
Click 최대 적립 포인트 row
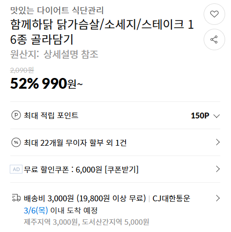(x=115, y=116)
